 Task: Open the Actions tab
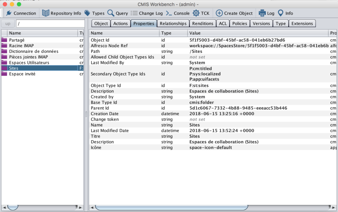pos(120,23)
